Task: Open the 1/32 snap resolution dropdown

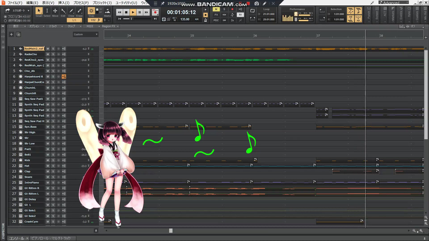Action: pyautogui.click(x=95, y=20)
